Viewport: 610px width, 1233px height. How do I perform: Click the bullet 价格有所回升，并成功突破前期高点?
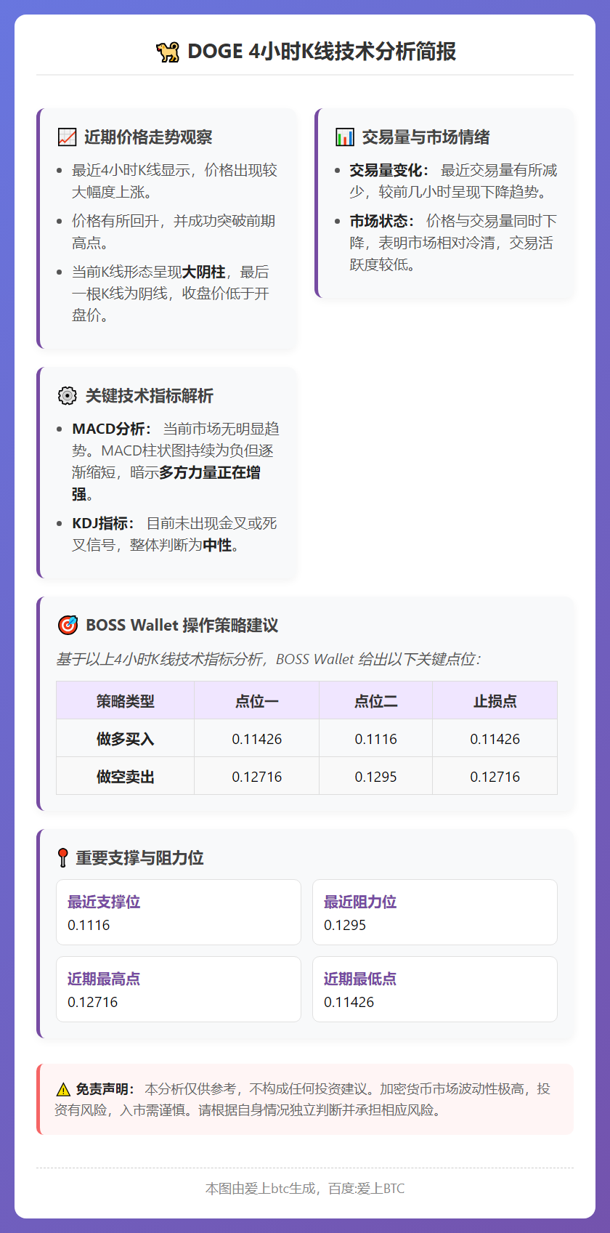[174, 232]
